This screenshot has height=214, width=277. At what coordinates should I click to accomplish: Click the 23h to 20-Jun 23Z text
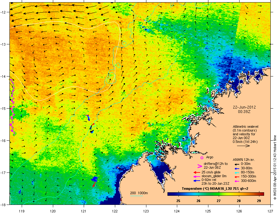pos(215,184)
